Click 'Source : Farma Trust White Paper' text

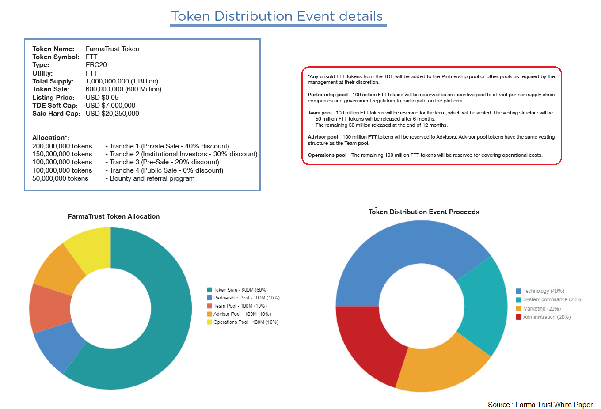point(540,405)
